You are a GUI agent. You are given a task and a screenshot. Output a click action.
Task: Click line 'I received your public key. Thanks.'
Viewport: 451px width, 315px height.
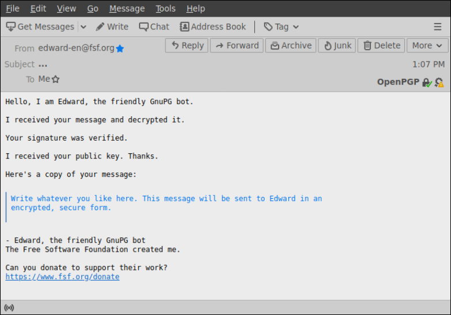coord(82,156)
